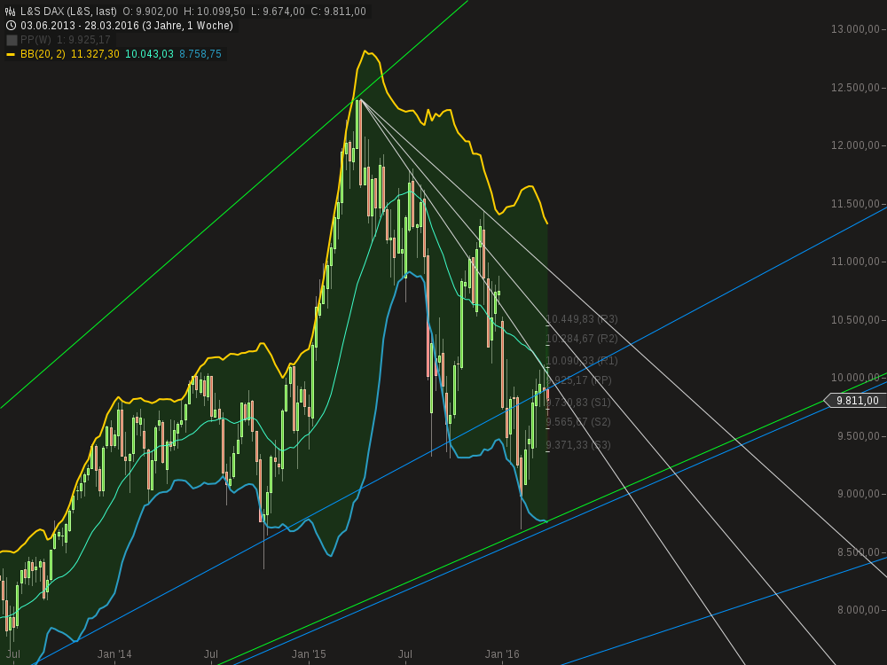Screen dimensions: 887x665
Task: Click the L&S DAX instrument title
Action: (x=68, y=12)
